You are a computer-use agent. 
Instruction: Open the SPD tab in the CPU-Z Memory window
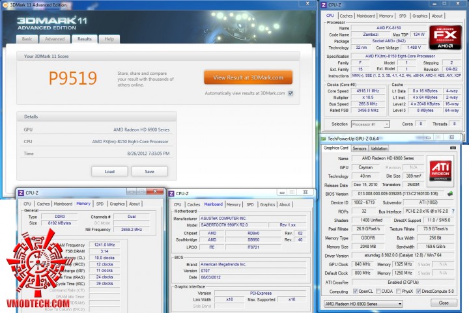click(x=100, y=204)
